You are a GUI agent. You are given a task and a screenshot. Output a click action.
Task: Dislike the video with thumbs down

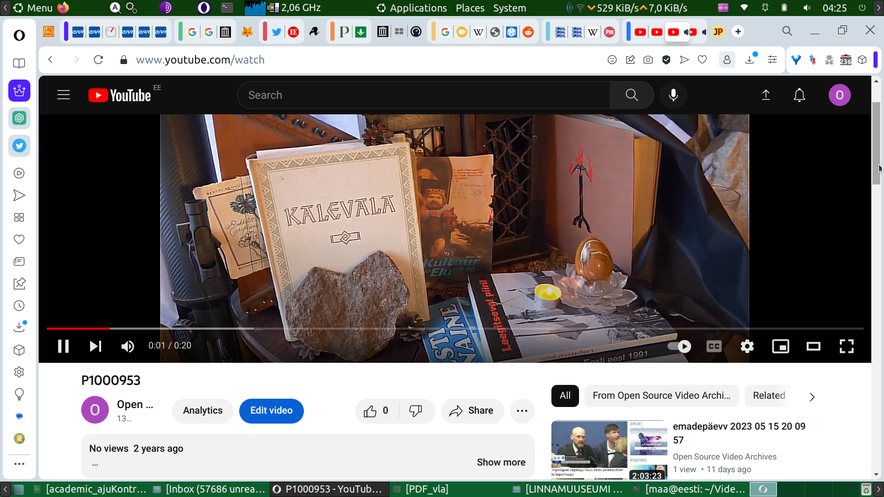(416, 411)
